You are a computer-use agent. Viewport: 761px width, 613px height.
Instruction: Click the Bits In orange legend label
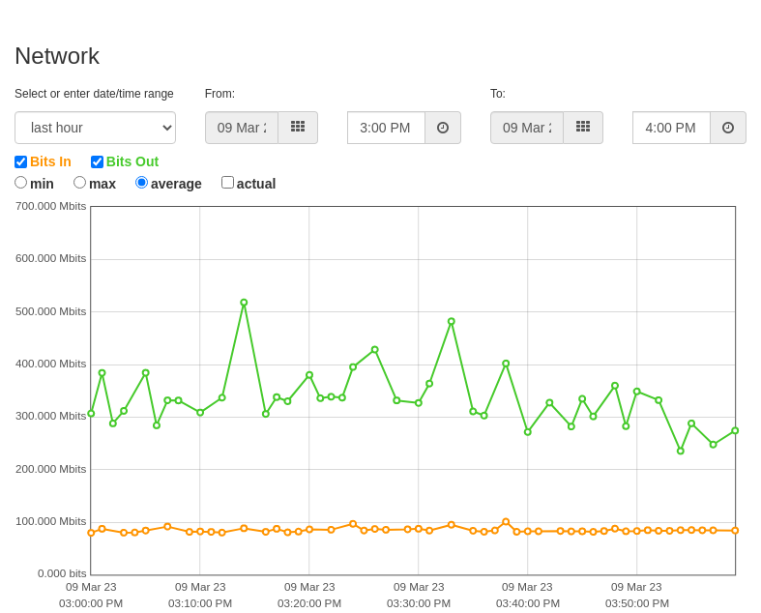tap(50, 161)
